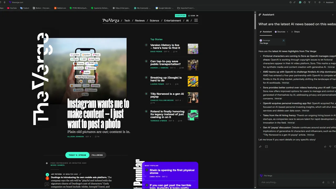The height and width of the screenshot is (189, 336).
Task: Open chat.open... bookmark
Action: click(121, 8)
